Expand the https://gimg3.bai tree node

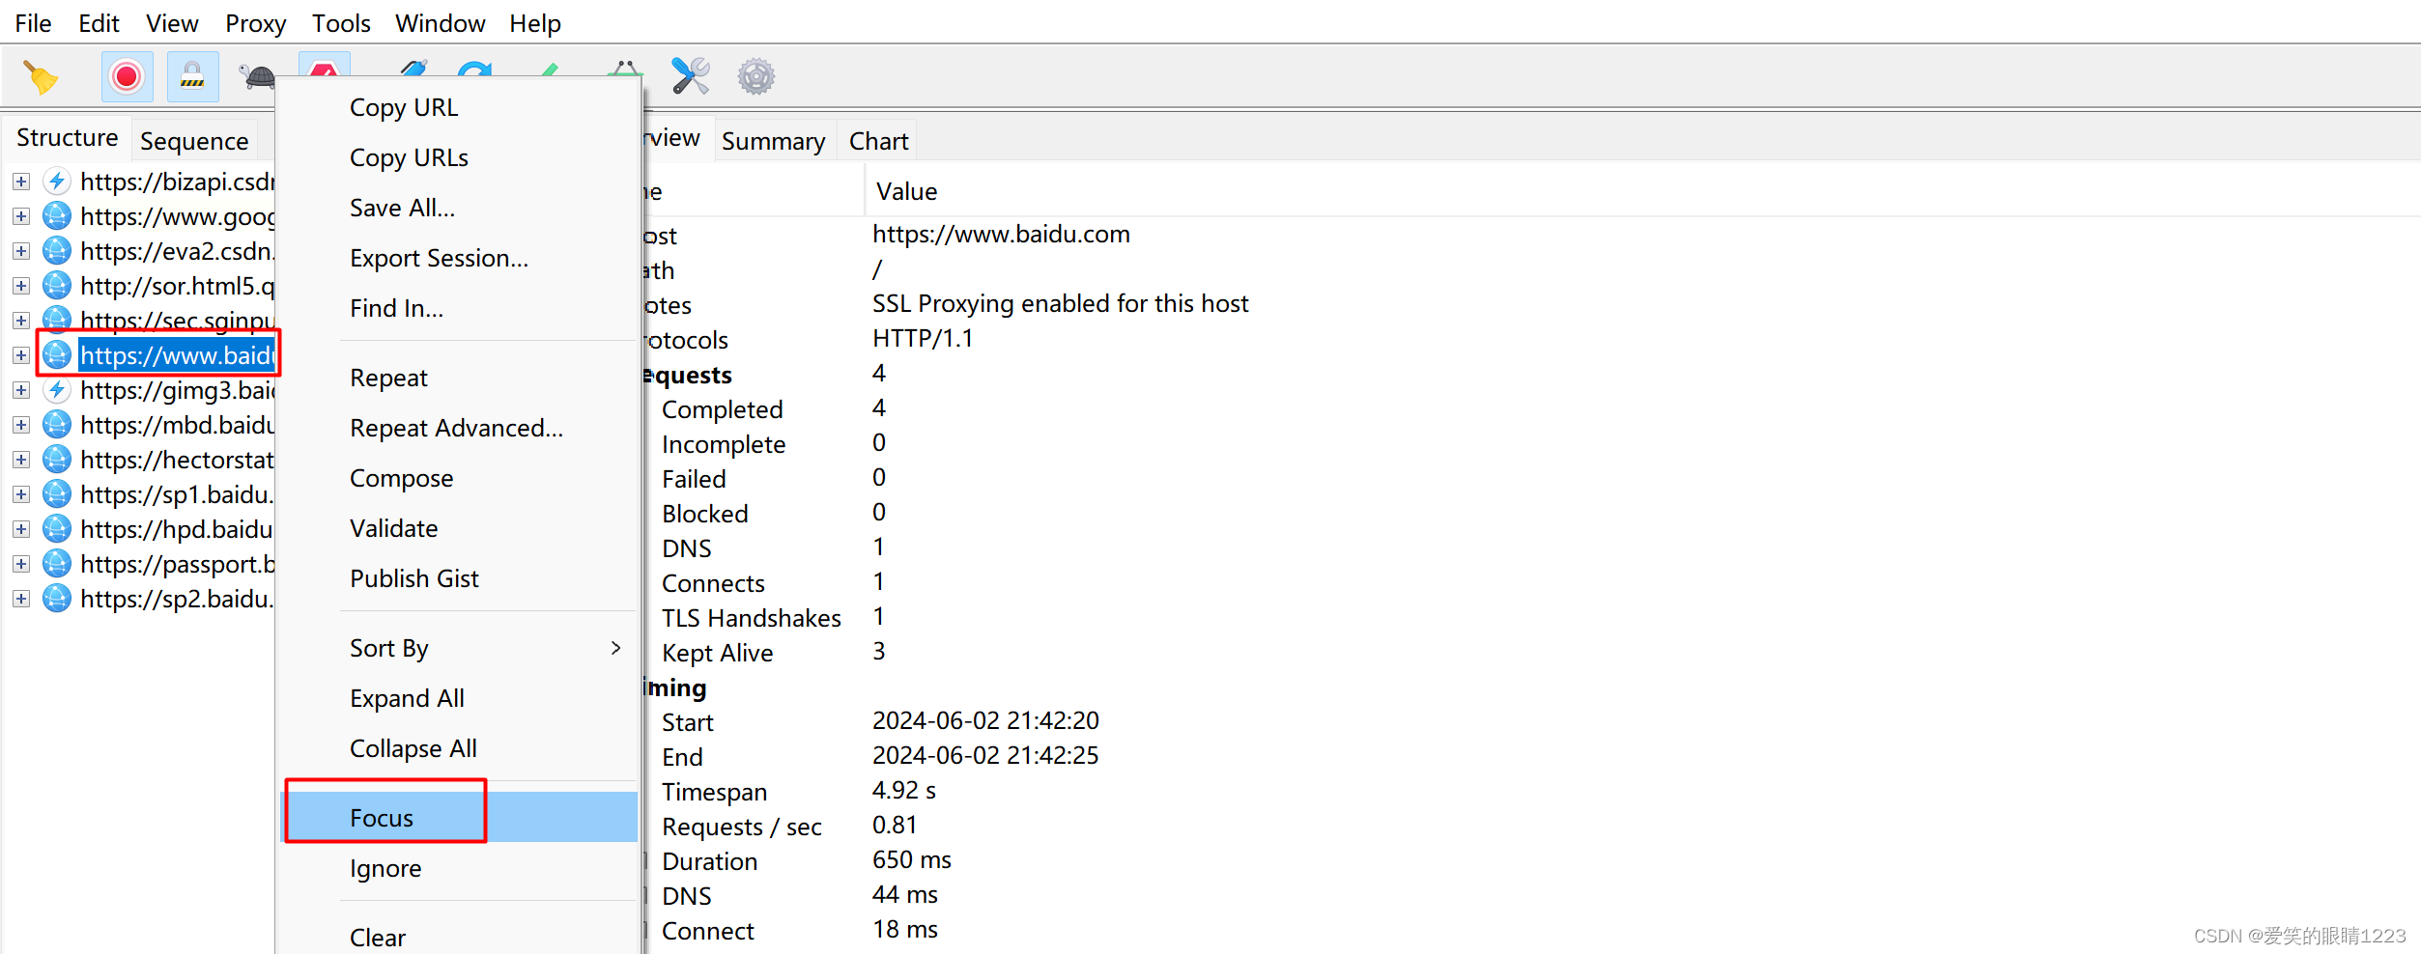point(21,390)
